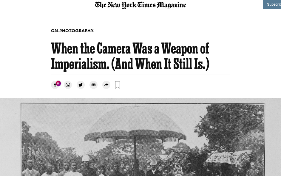Email the article using envelope icon
Viewport: 281px width, 176px height.
click(x=94, y=85)
